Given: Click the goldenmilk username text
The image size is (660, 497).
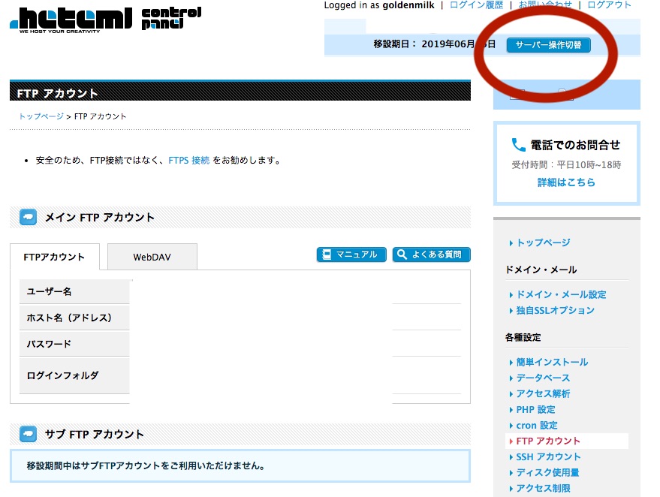Looking at the screenshot, I should pyautogui.click(x=408, y=5).
